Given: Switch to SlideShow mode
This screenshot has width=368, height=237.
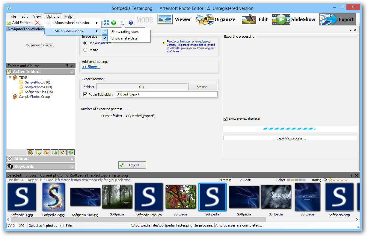Looking at the screenshot, I should (294, 19).
